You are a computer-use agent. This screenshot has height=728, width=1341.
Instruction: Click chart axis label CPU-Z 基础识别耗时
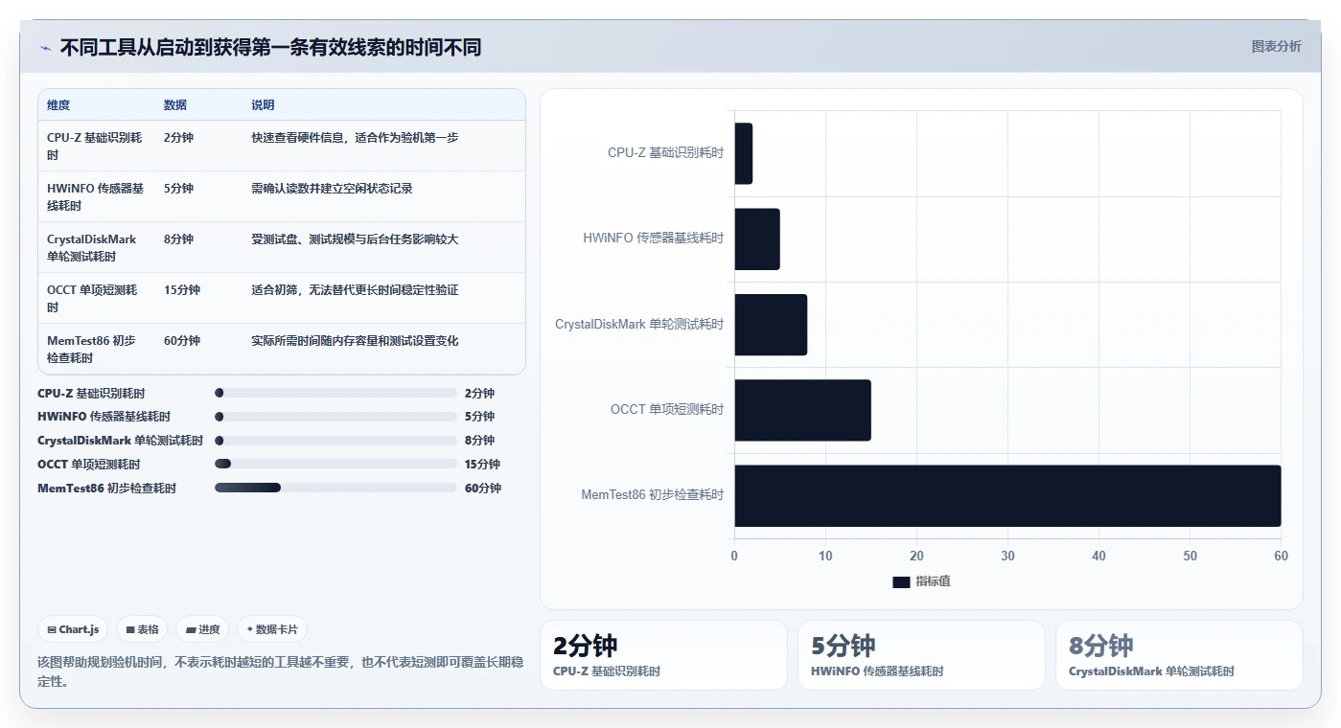pos(666,153)
